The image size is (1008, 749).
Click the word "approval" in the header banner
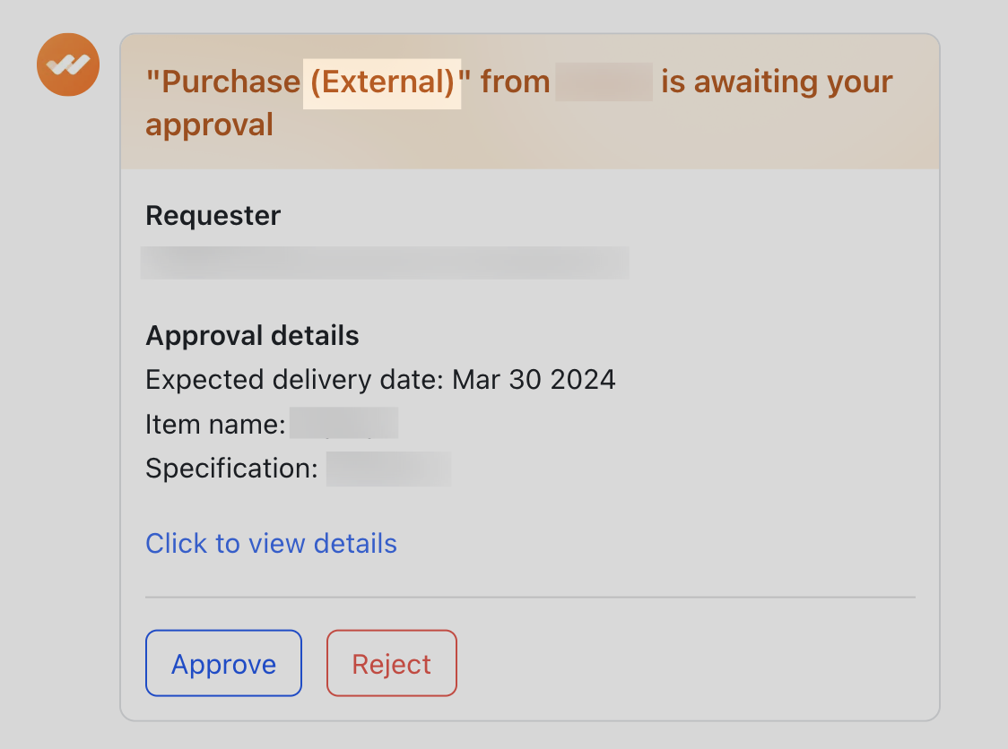click(x=209, y=125)
